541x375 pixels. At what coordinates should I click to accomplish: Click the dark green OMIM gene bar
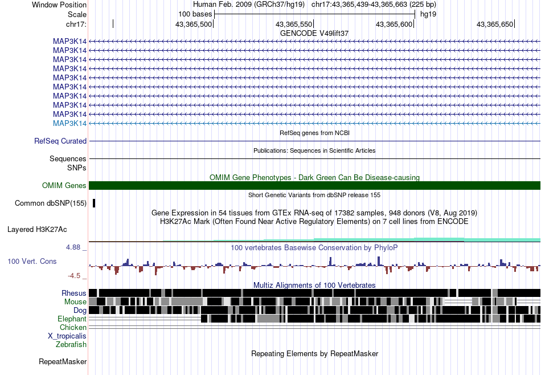click(314, 185)
